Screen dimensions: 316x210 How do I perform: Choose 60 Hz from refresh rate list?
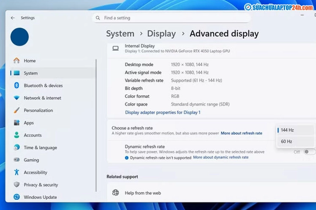[x=286, y=141]
